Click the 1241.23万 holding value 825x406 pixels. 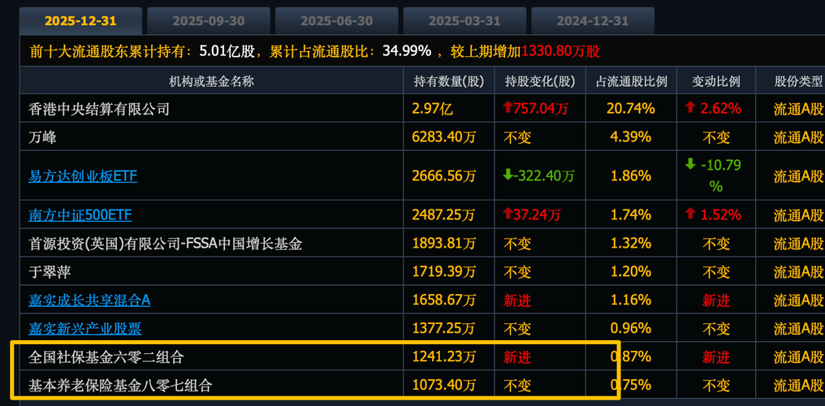click(444, 357)
